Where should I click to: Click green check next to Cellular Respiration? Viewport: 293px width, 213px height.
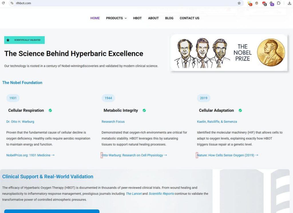(x=50, y=110)
